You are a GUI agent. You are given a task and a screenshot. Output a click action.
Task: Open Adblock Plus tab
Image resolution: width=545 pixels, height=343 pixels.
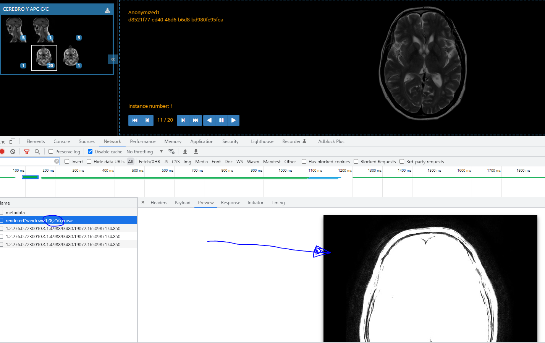331,141
